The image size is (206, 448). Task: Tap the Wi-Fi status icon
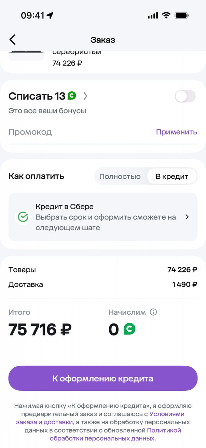[x=166, y=15]
